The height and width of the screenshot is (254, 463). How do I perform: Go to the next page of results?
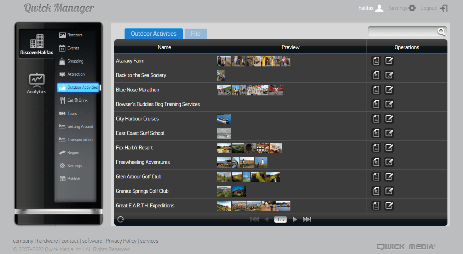(295, 219)
